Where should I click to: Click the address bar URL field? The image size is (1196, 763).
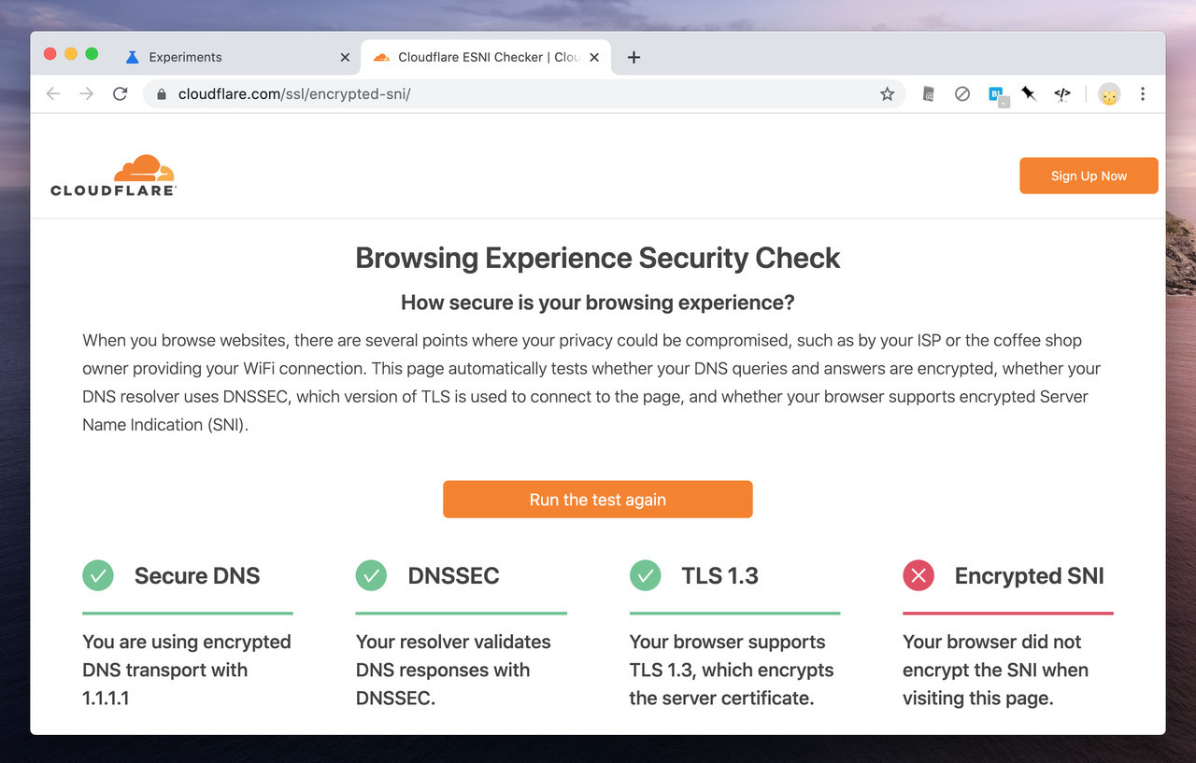(514, 94)
